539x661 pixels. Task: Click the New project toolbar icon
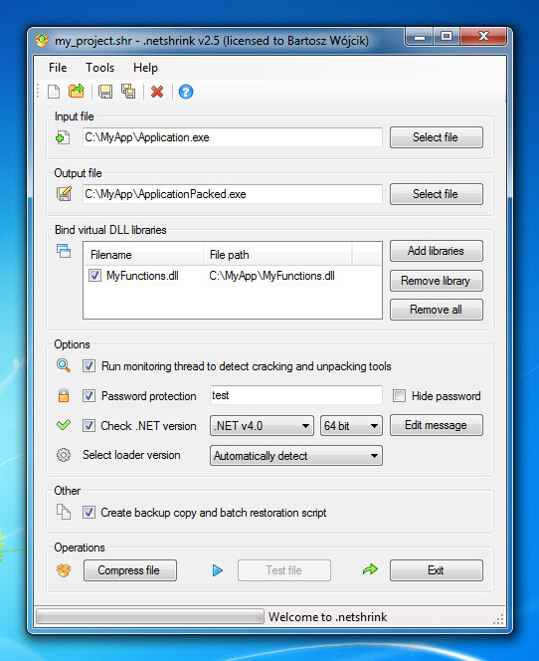(x=54, y=92)
